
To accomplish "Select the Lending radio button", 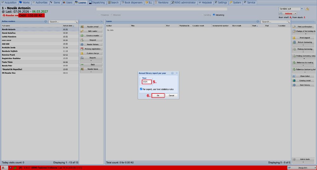I will pyautogui.click(x=202, y=15).
